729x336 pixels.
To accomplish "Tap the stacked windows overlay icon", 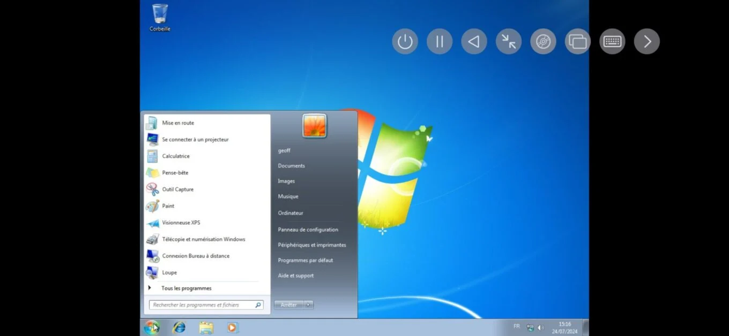I will [x=578, y=41].
